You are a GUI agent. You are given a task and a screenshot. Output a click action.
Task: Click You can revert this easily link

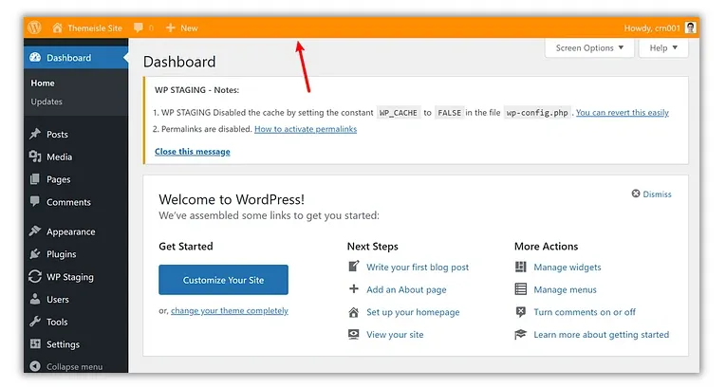pos(623,113)
